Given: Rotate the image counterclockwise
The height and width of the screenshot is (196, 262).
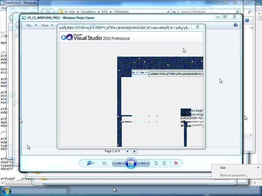Looking at the screenshot, I should pos(156,163).
